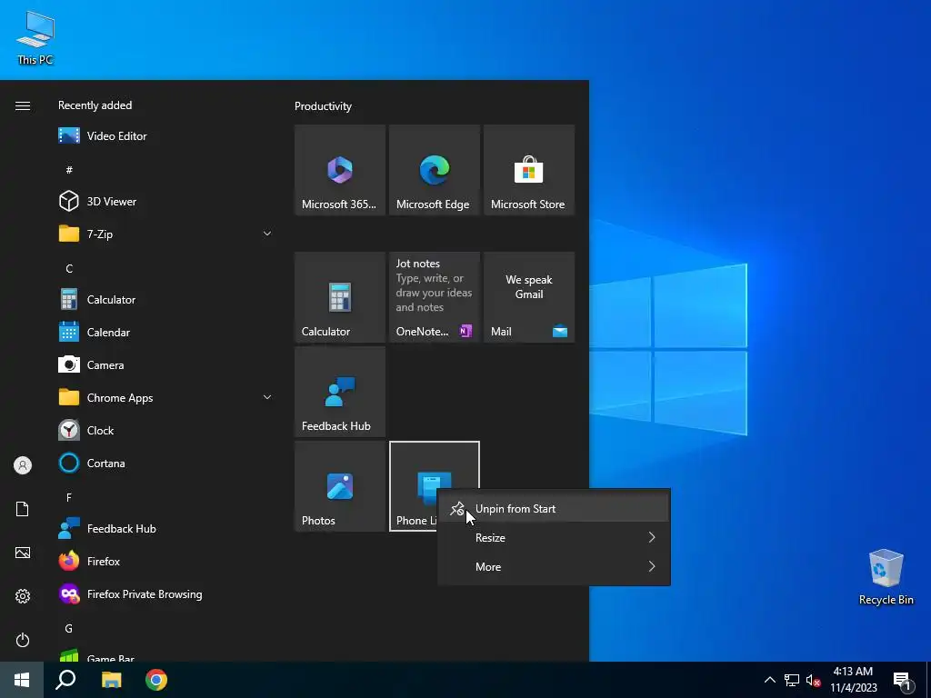Show hidden tray icons arrow
This screenshot has height=698, width=931.
769,680
